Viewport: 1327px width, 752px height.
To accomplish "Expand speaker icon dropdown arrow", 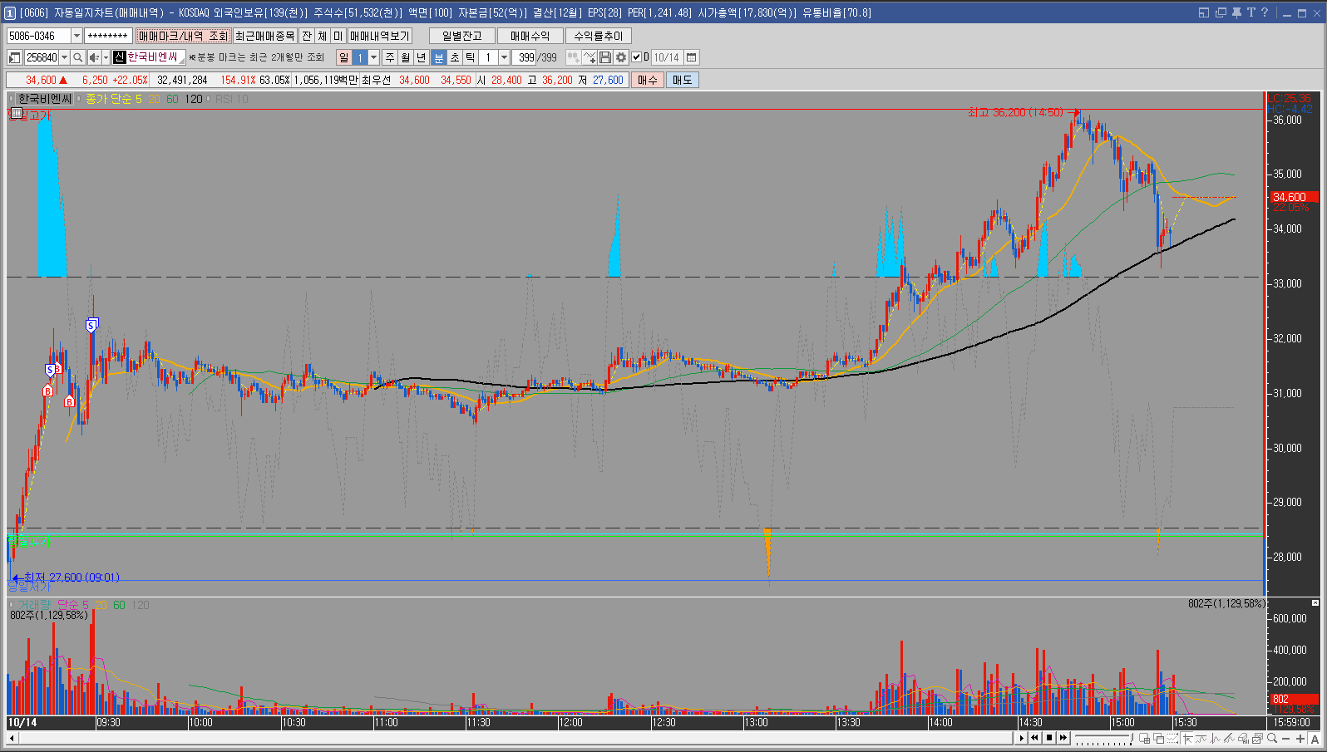I will 106,57.
